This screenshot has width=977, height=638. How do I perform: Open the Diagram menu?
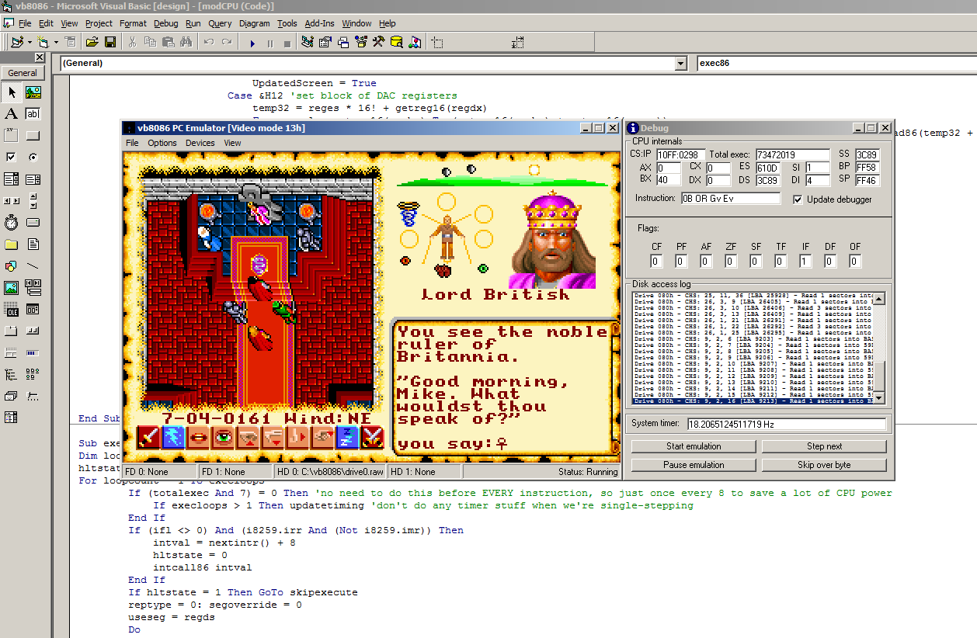[254, 23]
